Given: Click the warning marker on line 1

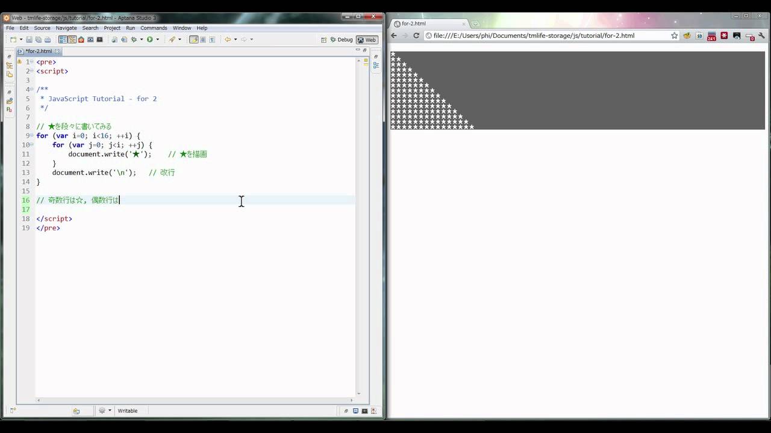Looking at the screenshot, I should [x=20, y=62].
